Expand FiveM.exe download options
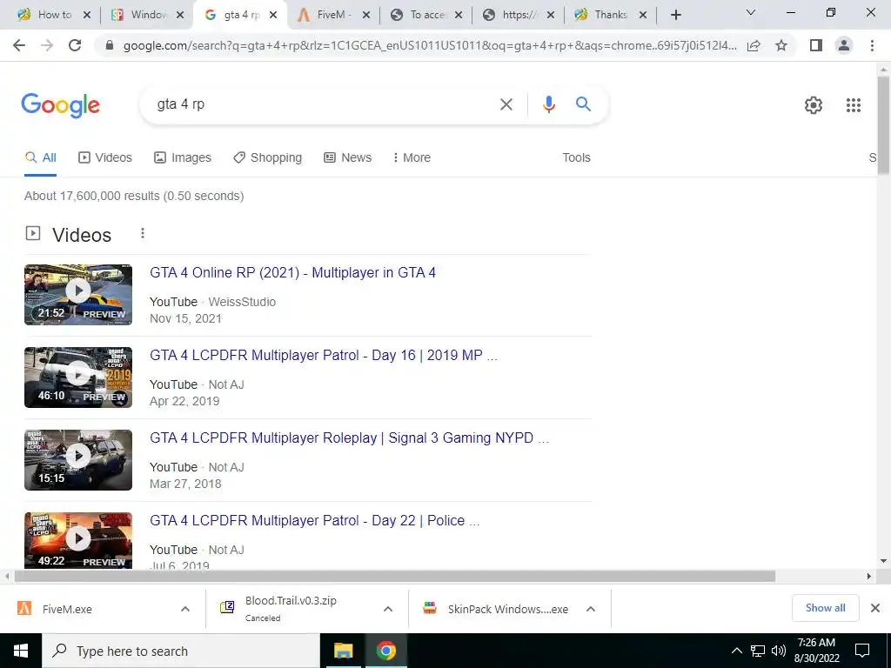 click(x=185, y=609)
